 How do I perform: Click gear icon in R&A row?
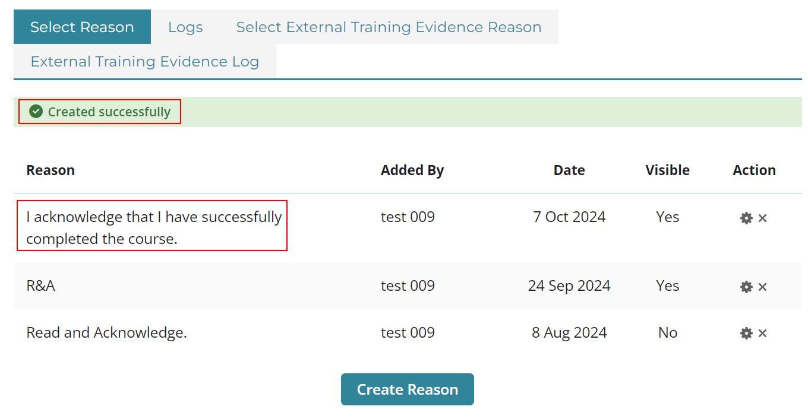746,287
